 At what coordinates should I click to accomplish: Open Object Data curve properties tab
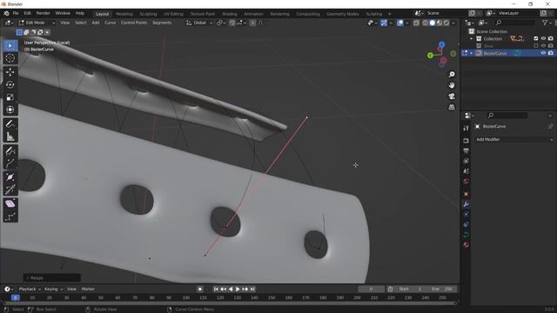(x=466, y=235)
